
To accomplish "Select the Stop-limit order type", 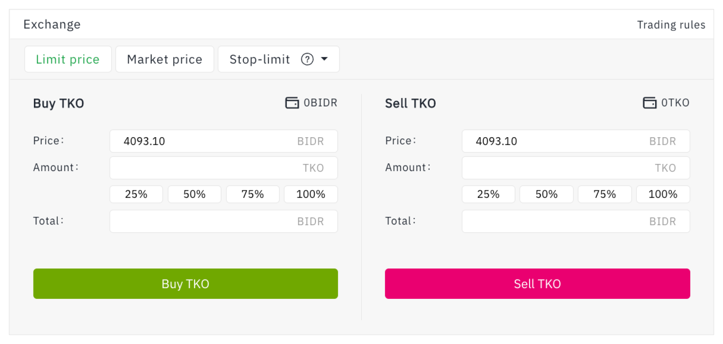I will [259, 59].
